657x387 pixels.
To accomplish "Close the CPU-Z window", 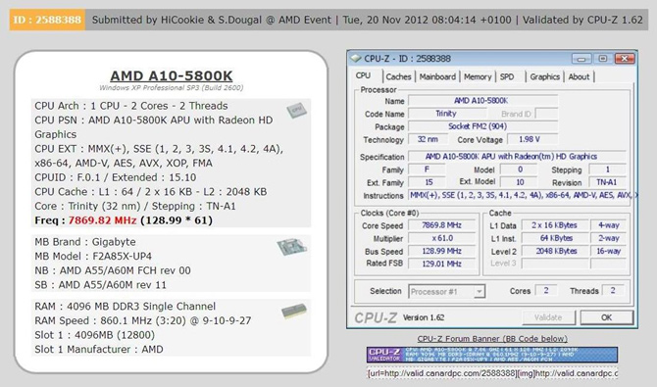I will pos(625,59).
